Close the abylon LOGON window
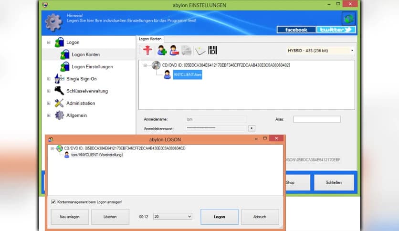The image size is (399, 231). click(277, 138)
